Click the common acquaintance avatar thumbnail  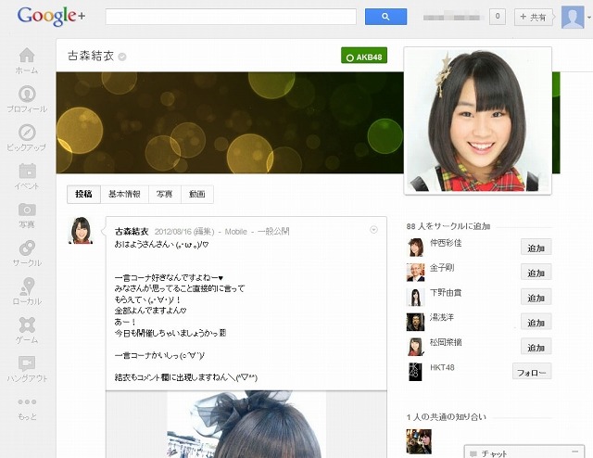[x=419, y=441]
